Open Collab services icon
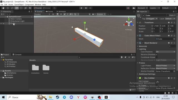Screen dimensions: 178x100 pyautogui.click(x=128, y=8)
